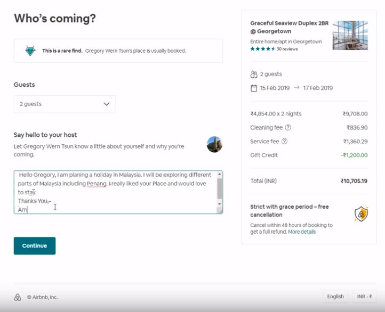Click the Airbnb logo in footer
Viewport: 385px width, 312px height.
coord(18,297)
